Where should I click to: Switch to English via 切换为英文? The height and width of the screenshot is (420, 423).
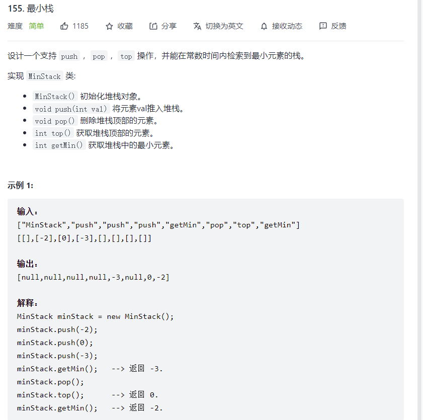point(224,26)
